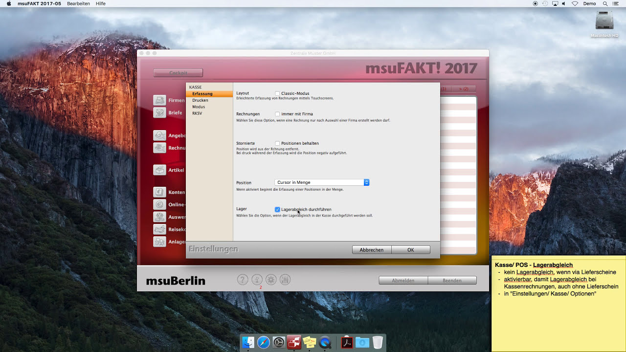Select Erfassung in the KASSE list
626x352 pixels.
[209, 93]
